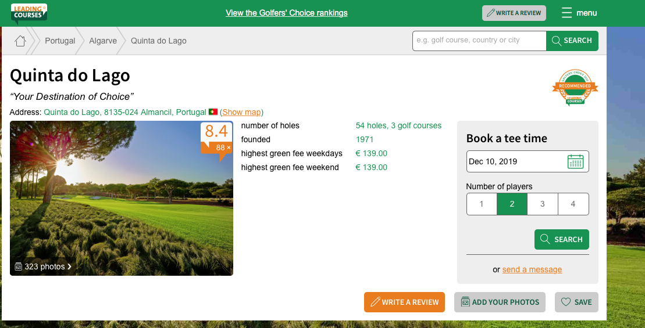Click the Leading Courses logo
Viewport: 645px width, 328px height.
[28, 12]
